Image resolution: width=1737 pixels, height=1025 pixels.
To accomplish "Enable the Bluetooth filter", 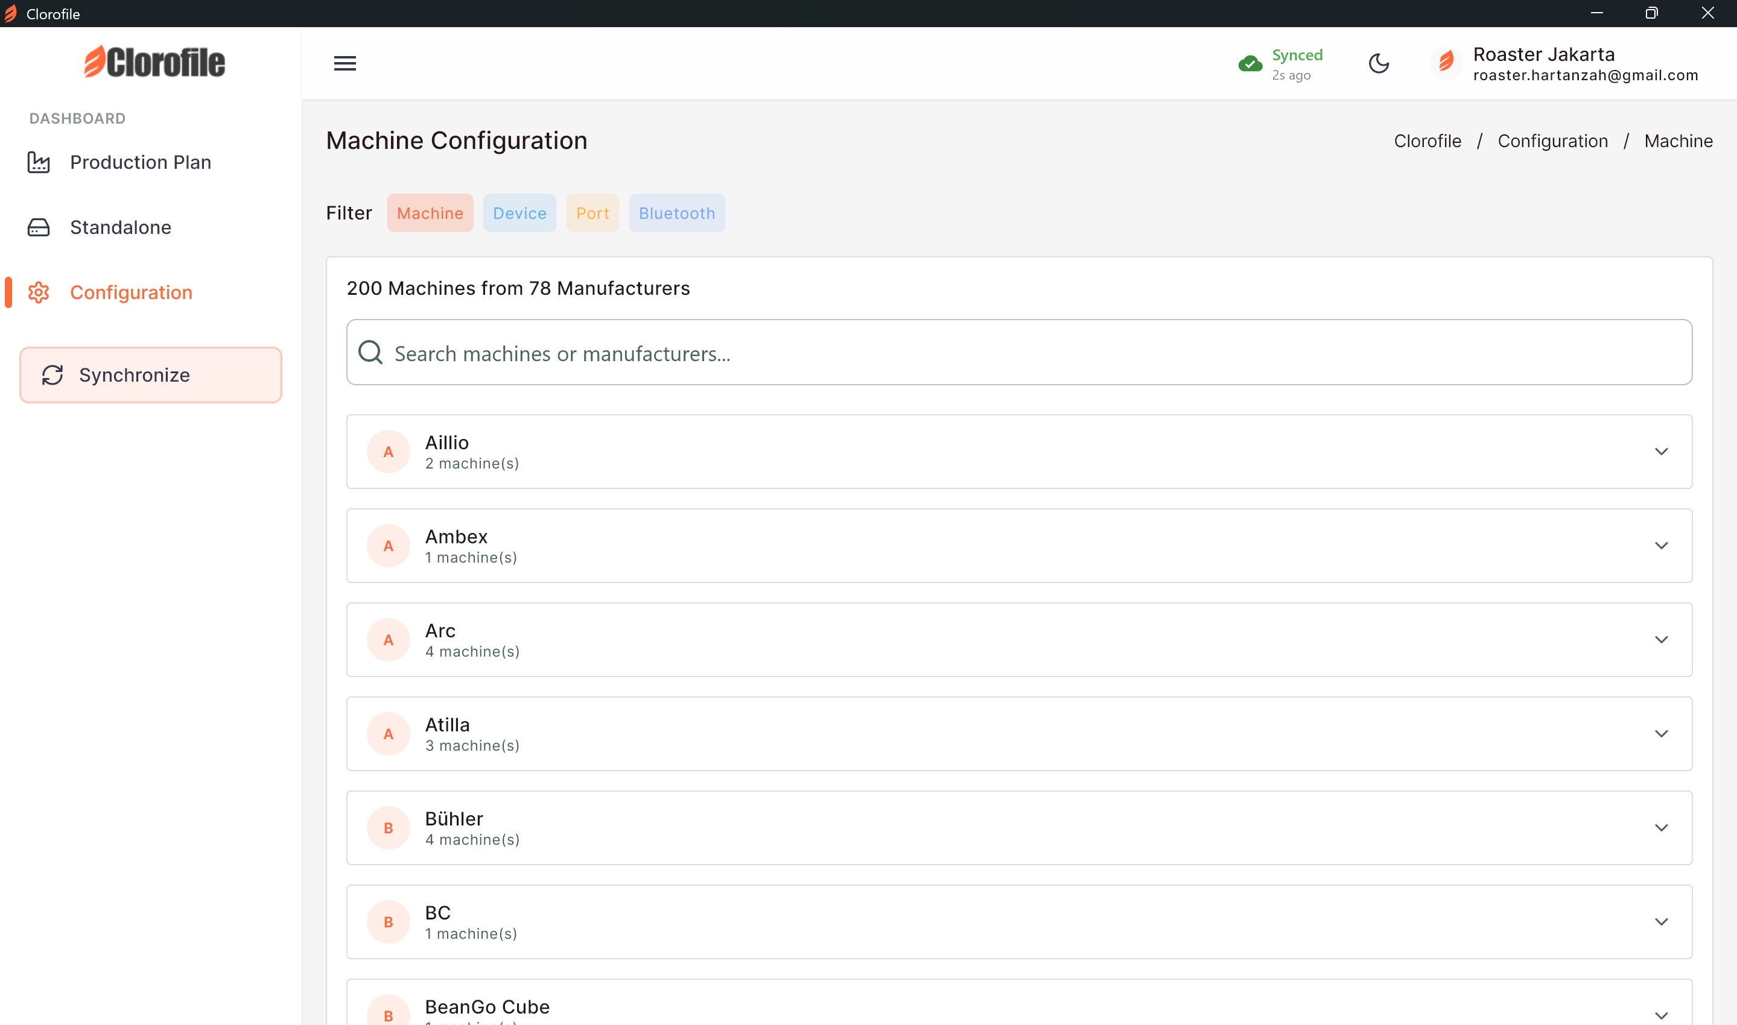I will [x=676, y=213].
